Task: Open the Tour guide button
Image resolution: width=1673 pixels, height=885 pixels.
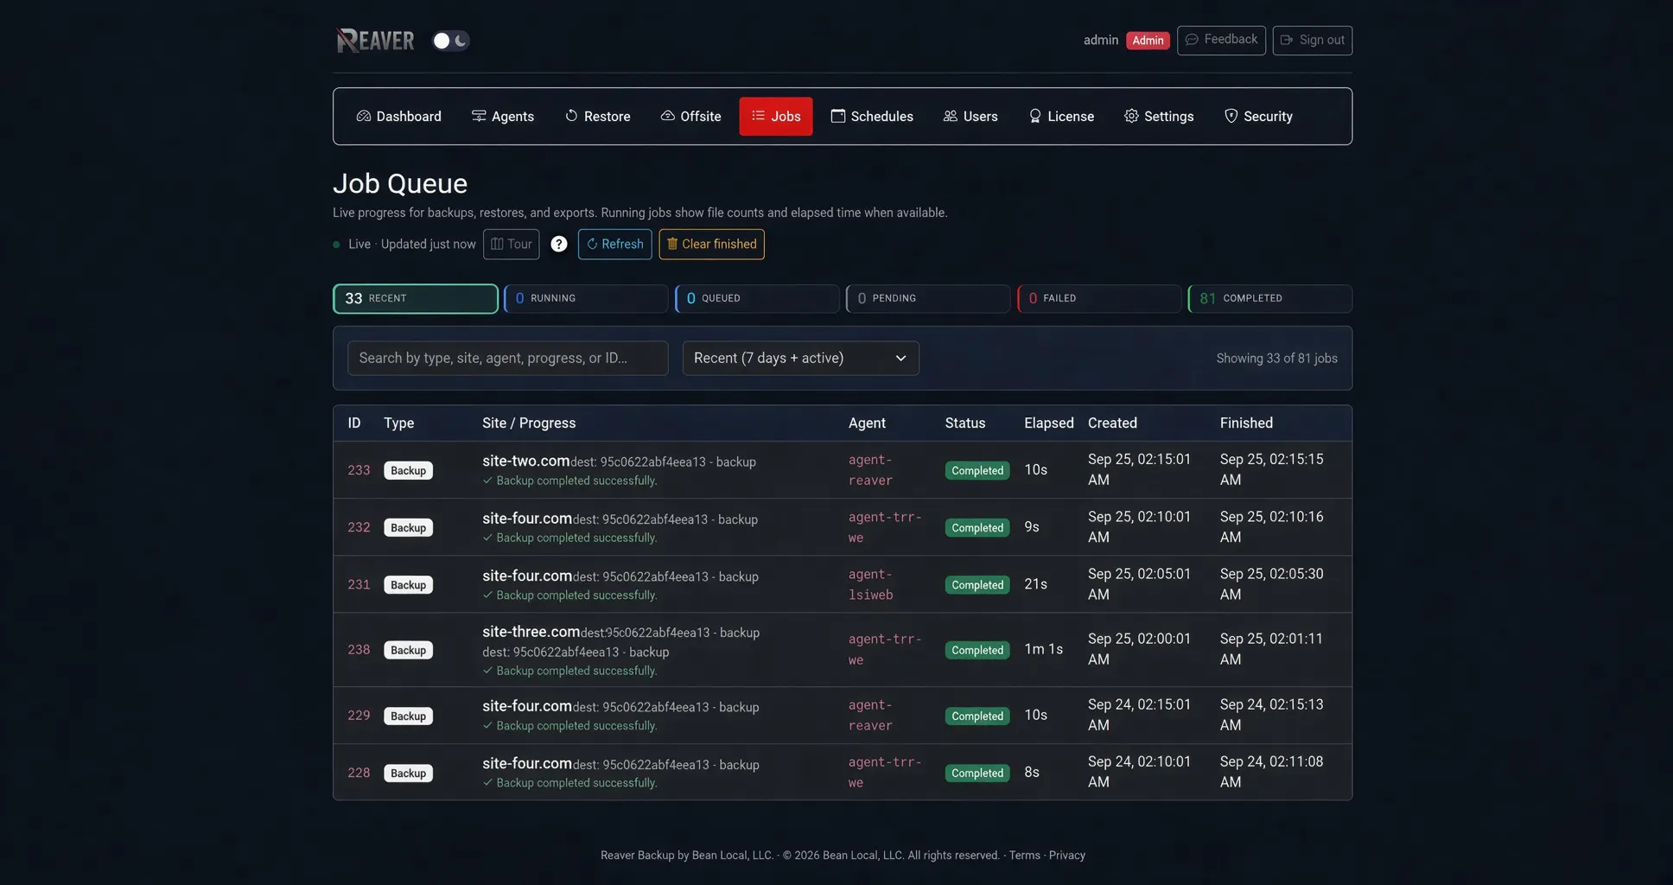Action: (512, 245)
